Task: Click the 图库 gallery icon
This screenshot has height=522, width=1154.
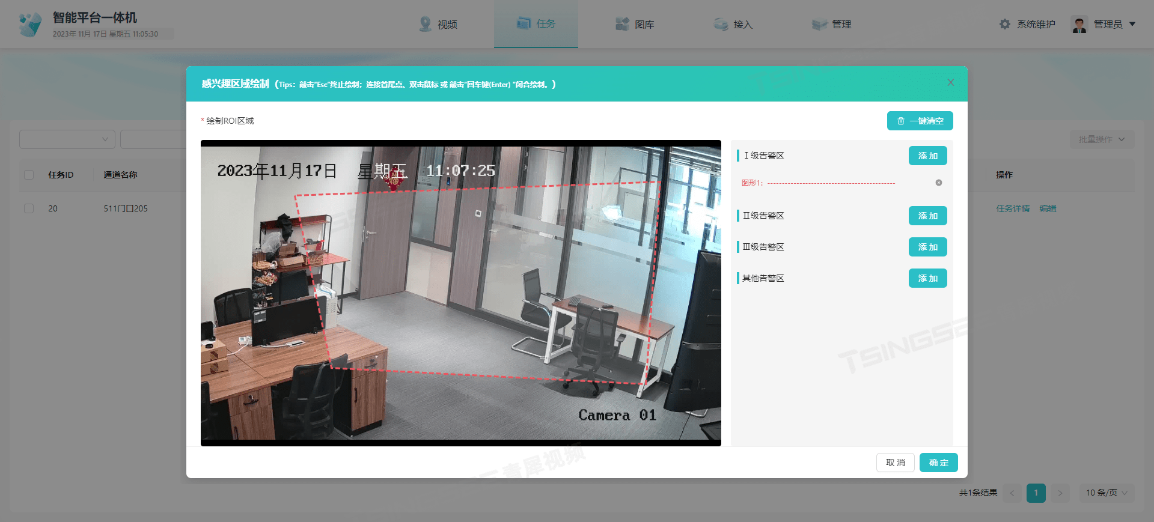Action: [622, 24]
